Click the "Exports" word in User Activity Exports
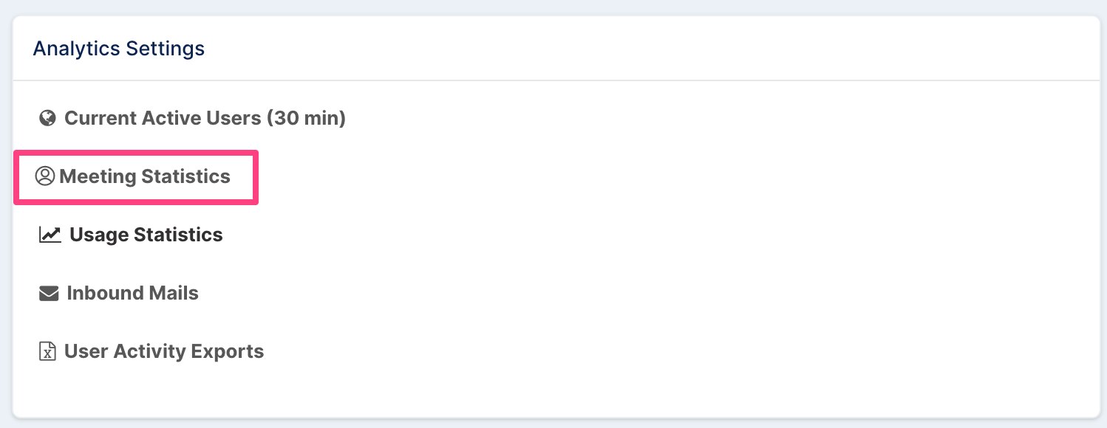 point(228,351)
